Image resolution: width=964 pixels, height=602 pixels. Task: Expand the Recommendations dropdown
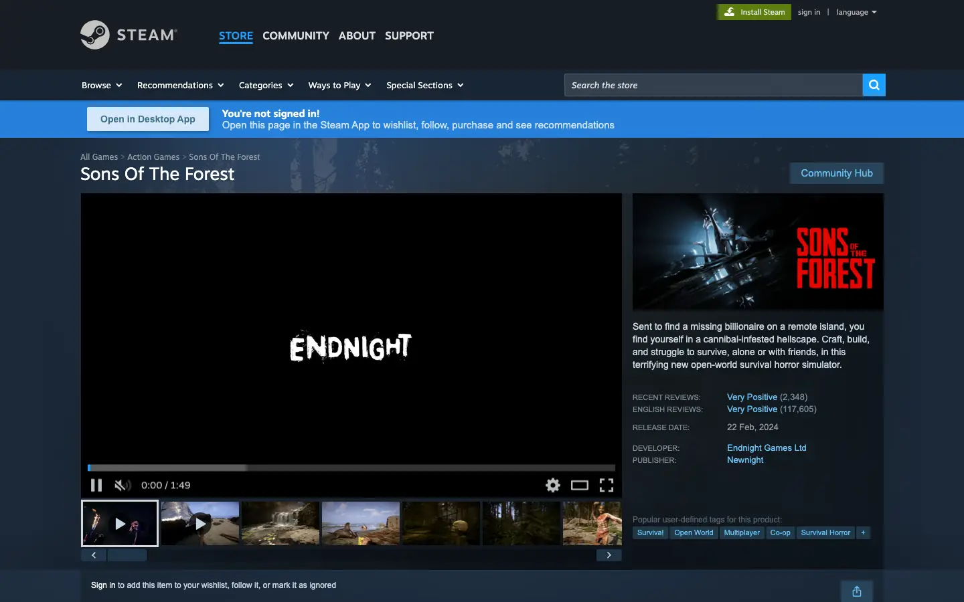pos(181,85)
